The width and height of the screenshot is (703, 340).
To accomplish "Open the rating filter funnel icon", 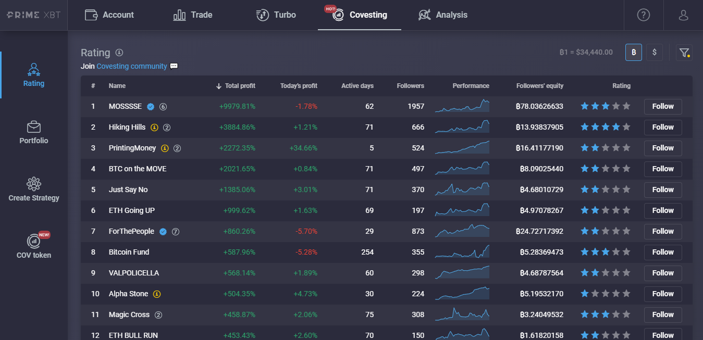I will point(684,53).
